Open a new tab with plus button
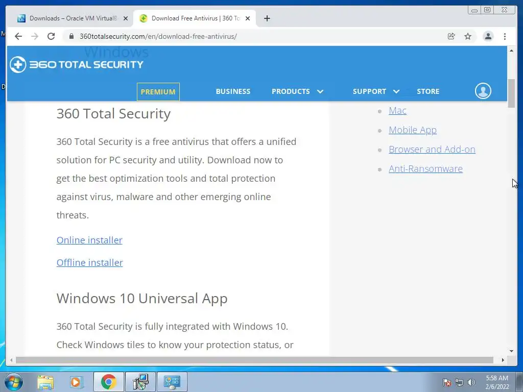This screenshot has height=392, width=523. click(x=267, y=18)
